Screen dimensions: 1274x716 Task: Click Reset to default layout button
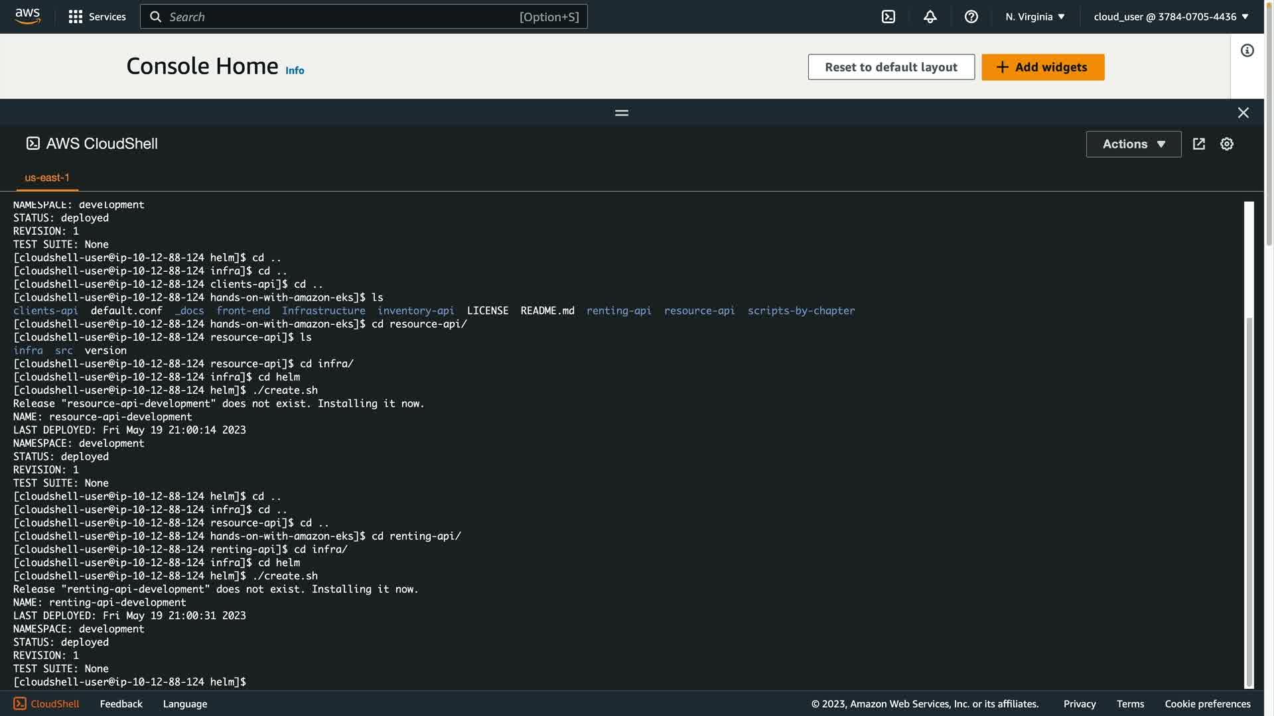point(890,67)
